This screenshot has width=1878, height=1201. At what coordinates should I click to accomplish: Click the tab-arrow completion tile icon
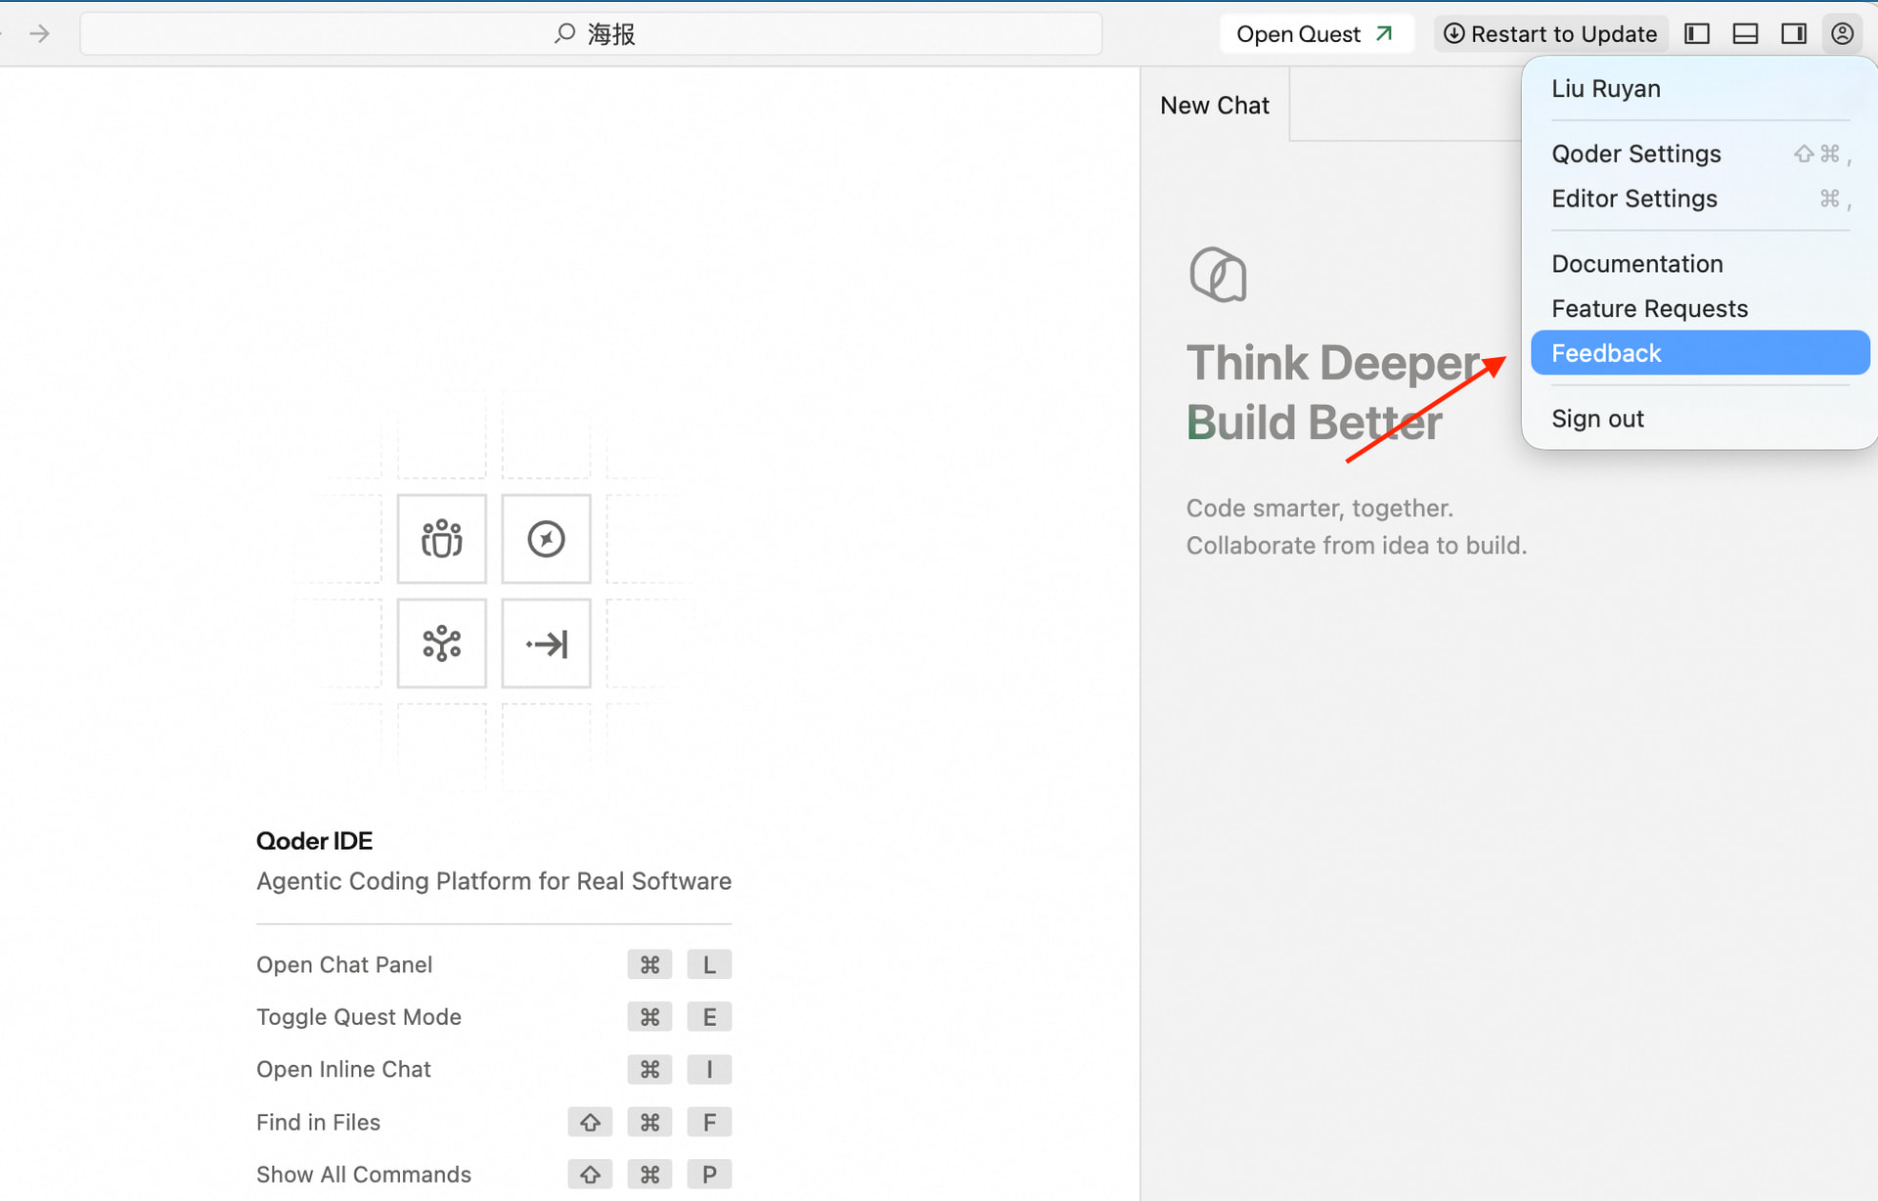547,644
